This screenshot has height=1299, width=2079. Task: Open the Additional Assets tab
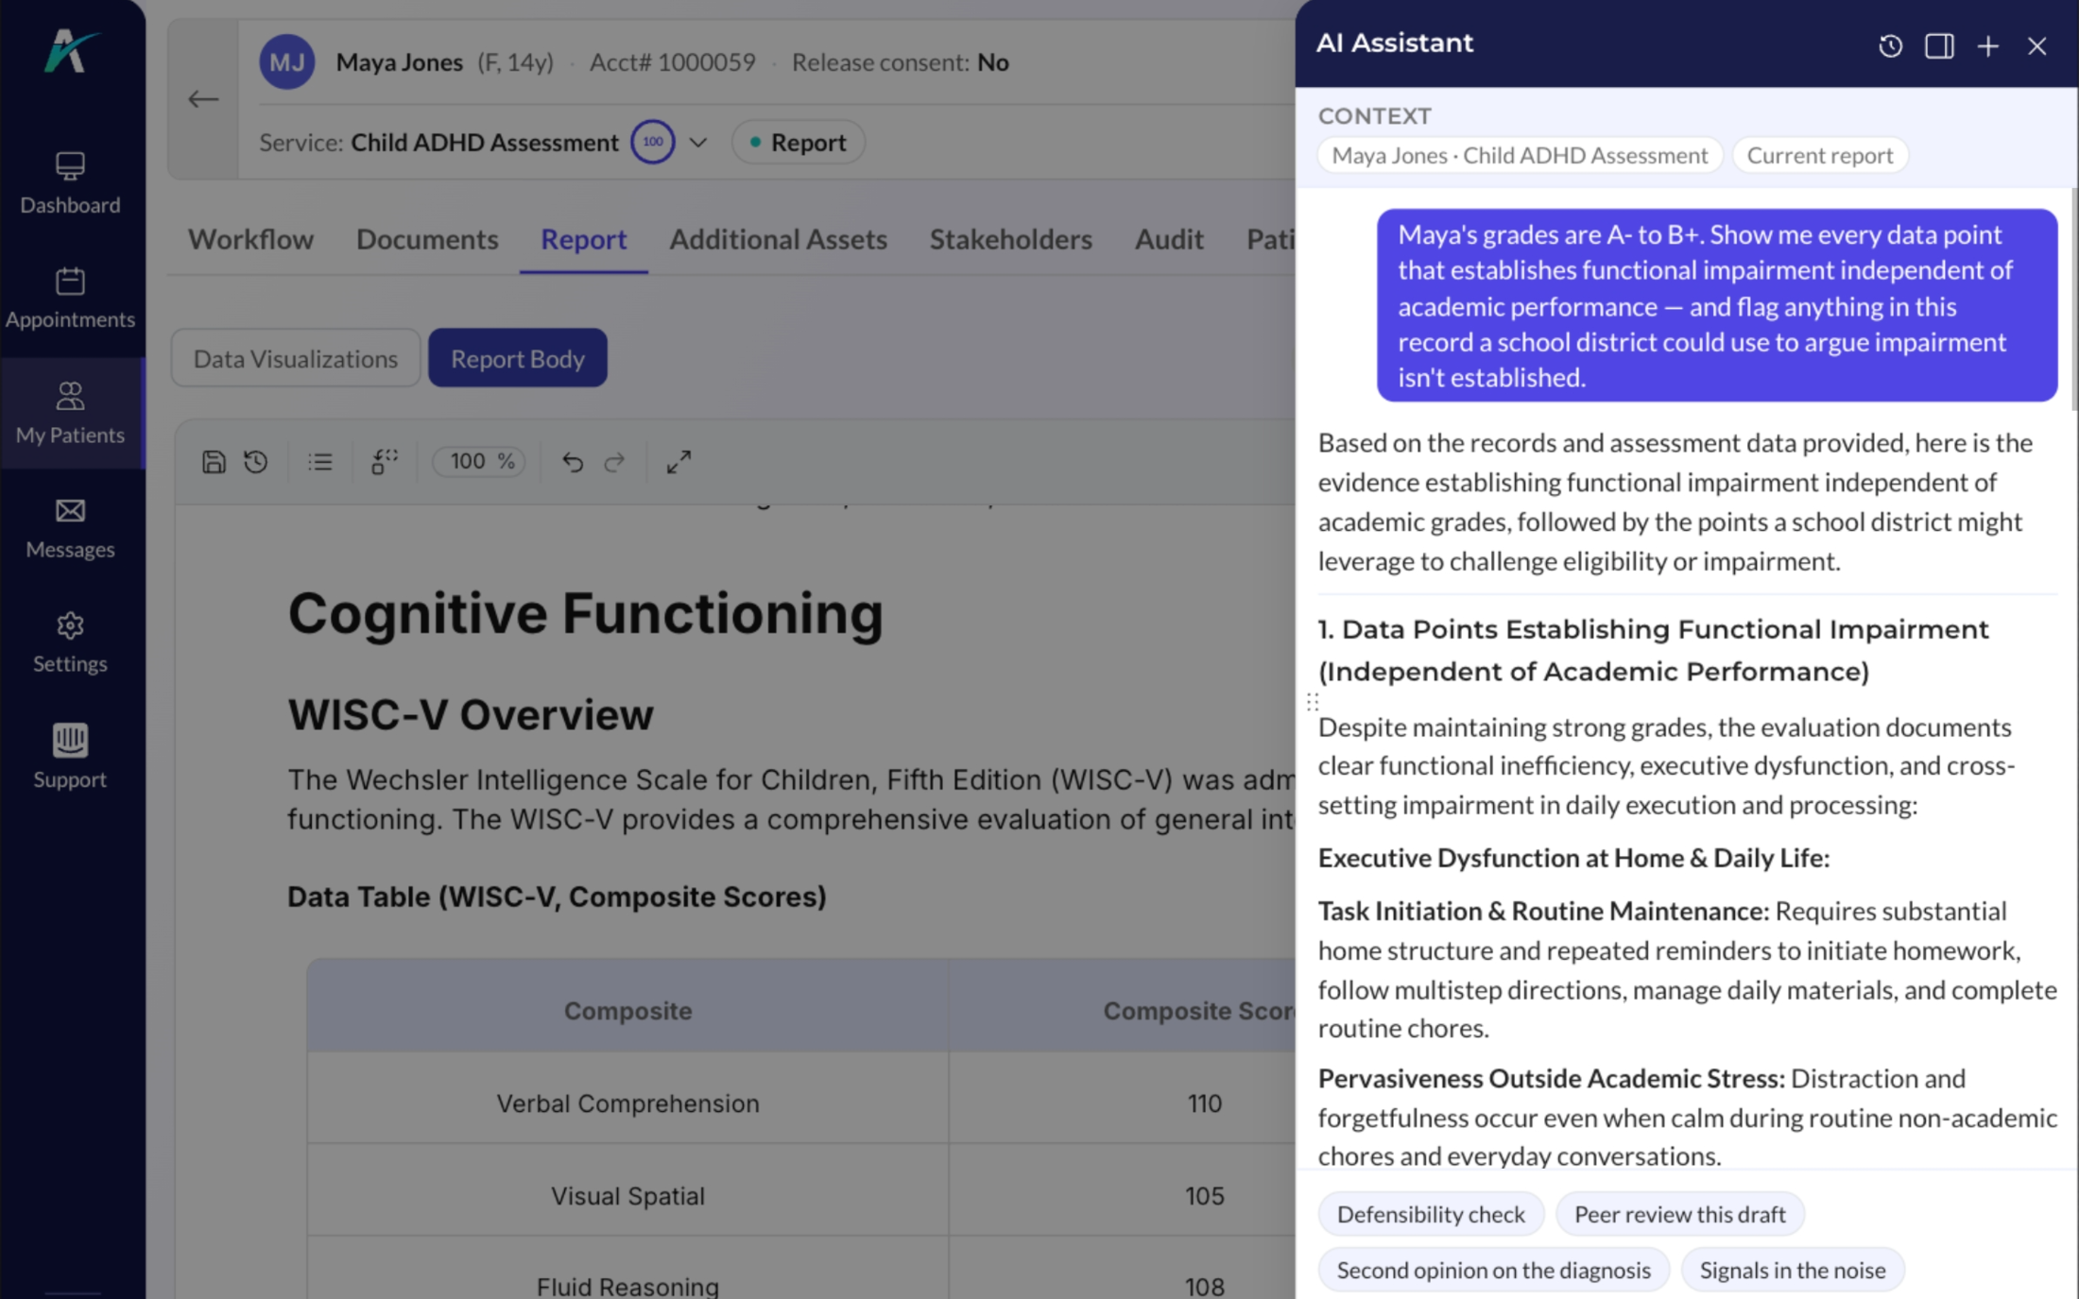point(778,239)
